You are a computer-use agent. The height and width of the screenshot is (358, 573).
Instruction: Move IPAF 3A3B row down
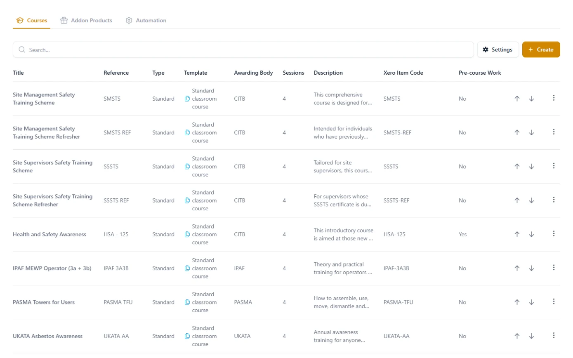531,268
